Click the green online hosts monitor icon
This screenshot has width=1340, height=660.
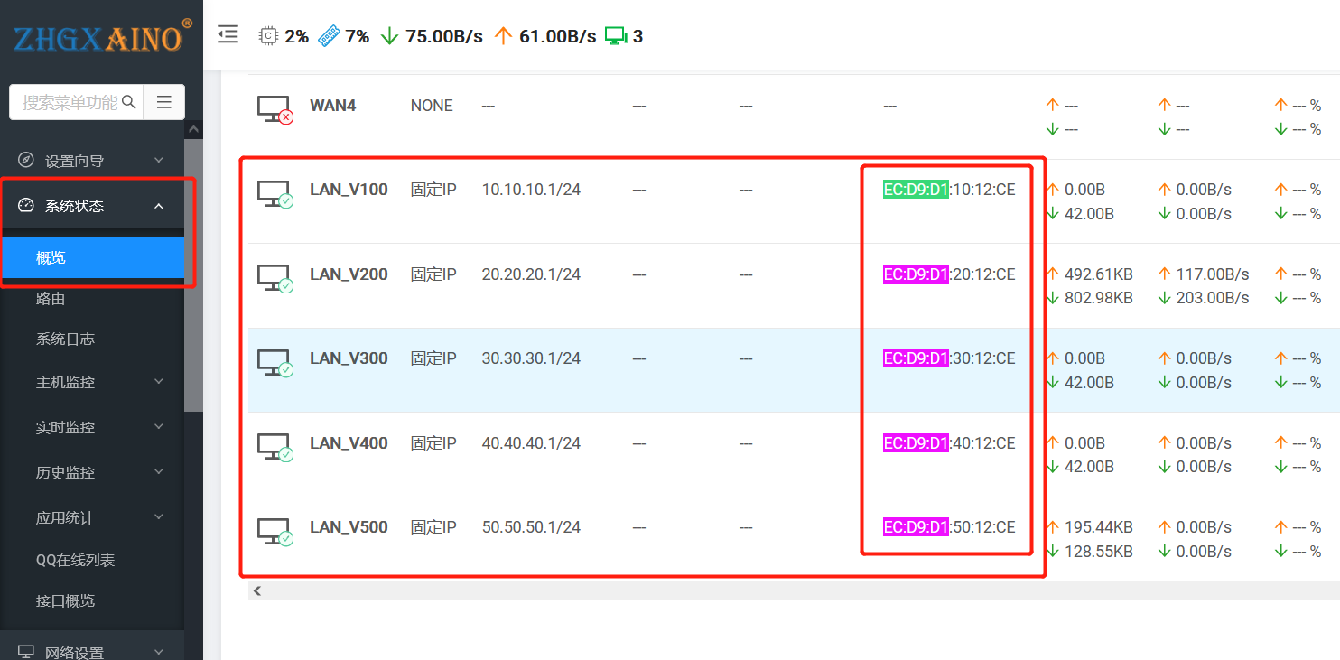616,36
